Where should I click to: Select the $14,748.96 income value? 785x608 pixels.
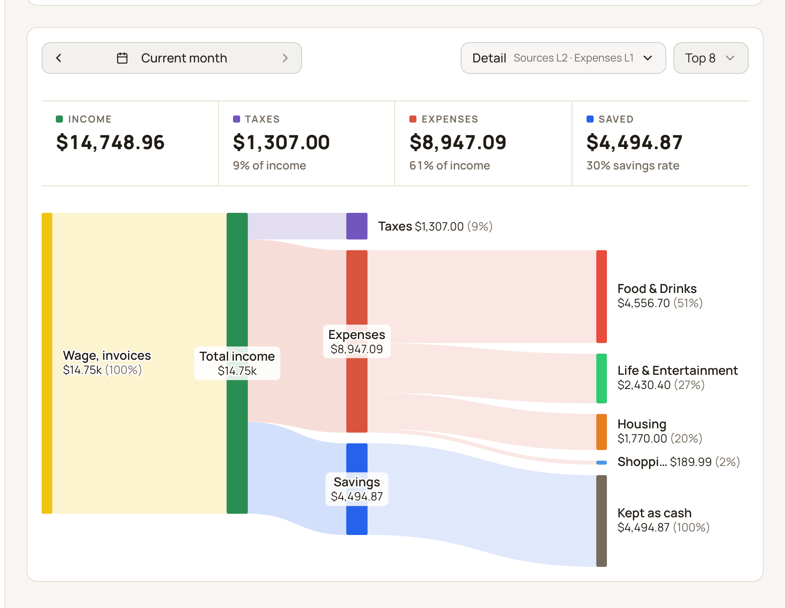tap(110, 142)
